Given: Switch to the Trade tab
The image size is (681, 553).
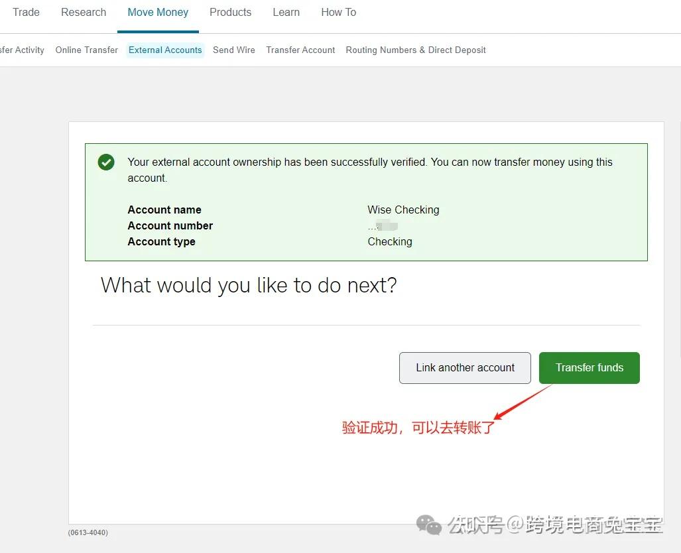Looking at the screenshot, I should point(26,12).
